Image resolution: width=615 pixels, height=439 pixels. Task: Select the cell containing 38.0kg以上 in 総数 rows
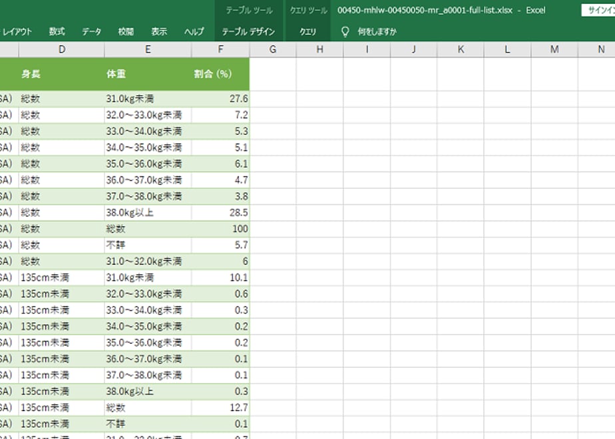[148, 213]
